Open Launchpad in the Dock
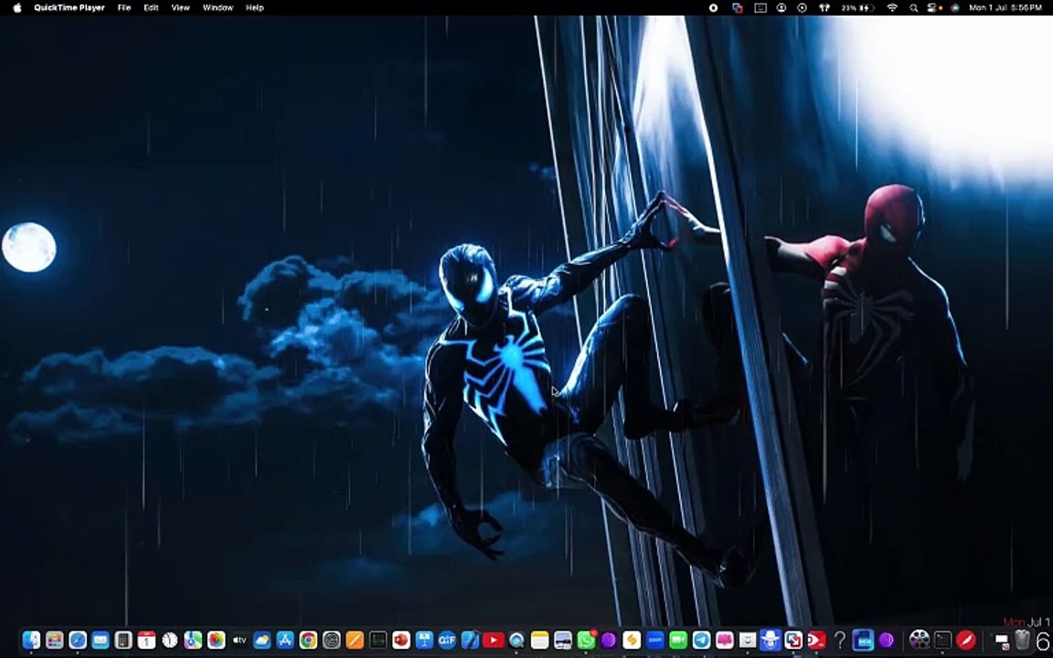This screenshot has height=658, width=1053. [x=55, y=640]
